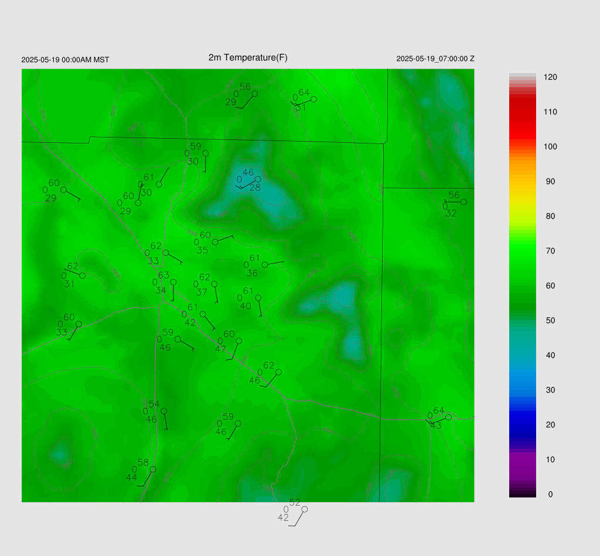Click the station circle beside temperature 58
Image resolution: width=600 pixels, height=556 pixels.
153,469
